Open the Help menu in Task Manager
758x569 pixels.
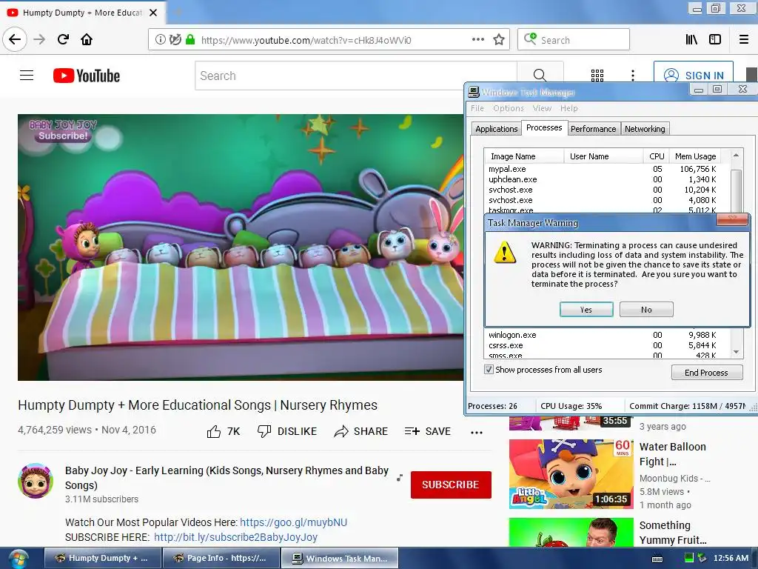569,108
